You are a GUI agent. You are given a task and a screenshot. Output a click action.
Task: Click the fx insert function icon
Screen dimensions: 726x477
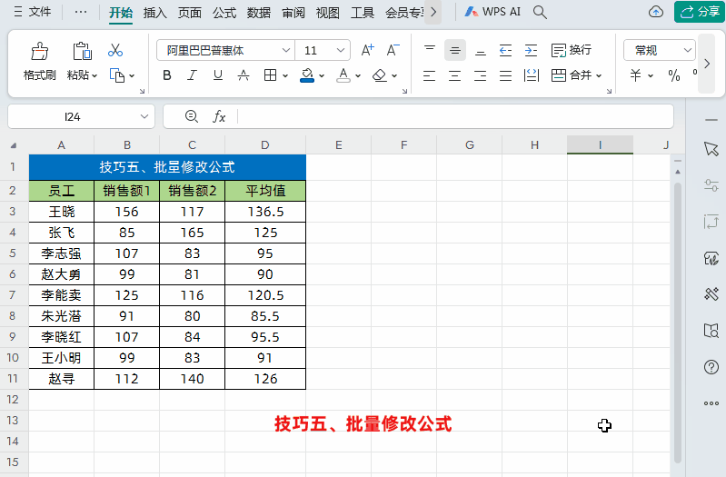coord(219,116)
